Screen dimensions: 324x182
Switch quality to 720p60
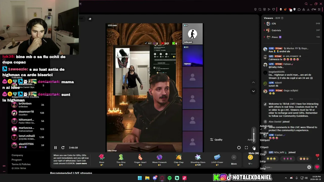[x=264, y=147]
